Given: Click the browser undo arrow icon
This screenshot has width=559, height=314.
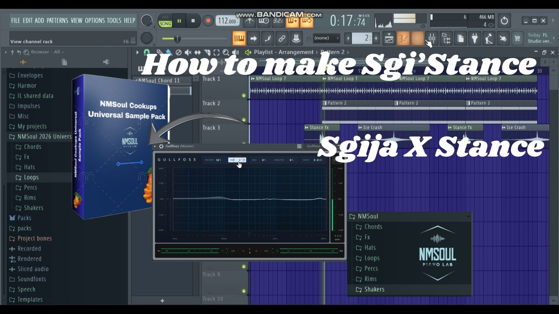Looking at the screenshot, I should coord(19,52).
